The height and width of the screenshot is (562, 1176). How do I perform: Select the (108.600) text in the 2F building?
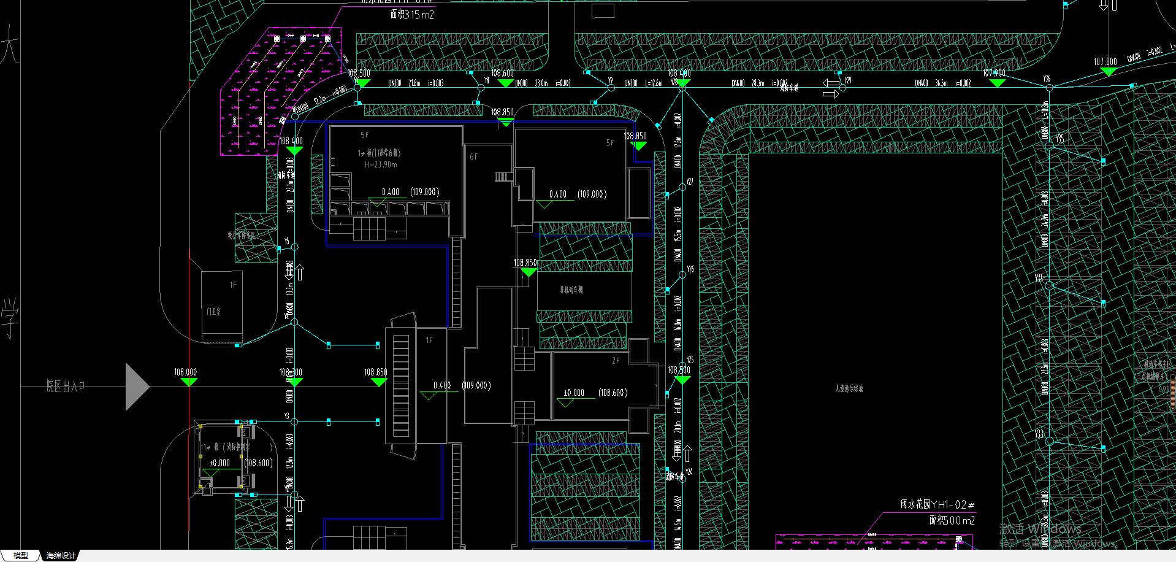coord(613,393)
